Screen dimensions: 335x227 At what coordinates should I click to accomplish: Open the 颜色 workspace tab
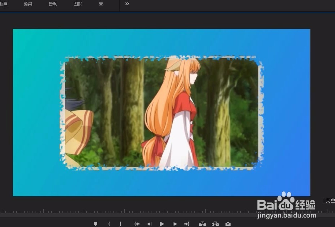pyautogui.click(x=4, y=4)
